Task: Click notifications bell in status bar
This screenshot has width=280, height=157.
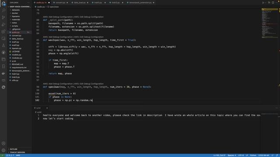Action: [277, 155]
